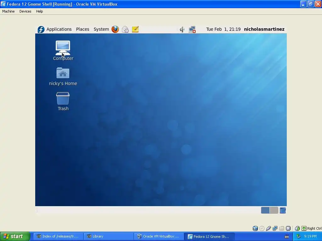Open the Places menu
Image resolution: width=322 pixels, height=241 pixels.
coord(83,29)
